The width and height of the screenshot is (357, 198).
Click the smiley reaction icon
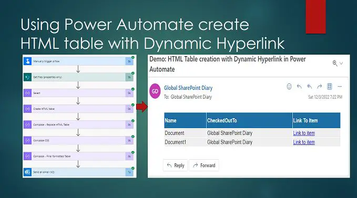tap(289, 86)
